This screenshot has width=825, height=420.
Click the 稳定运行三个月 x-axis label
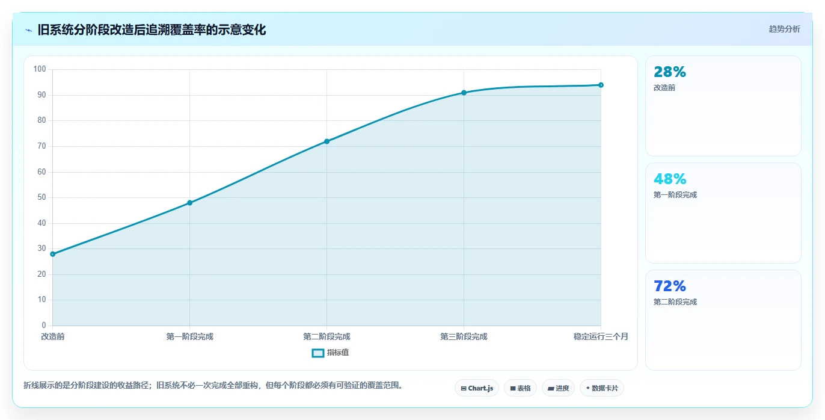click(x=601, y=336)
